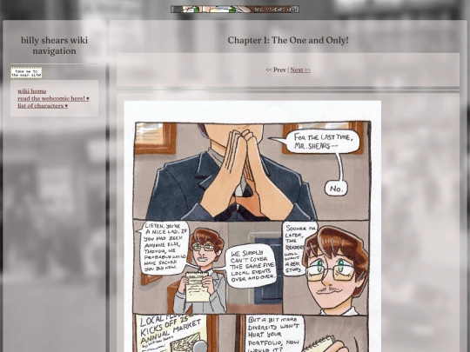Click the comic page image
Image resolution: width=470 pixels, height=352 pixels.
pyautogui.click(x=252, y=226)
